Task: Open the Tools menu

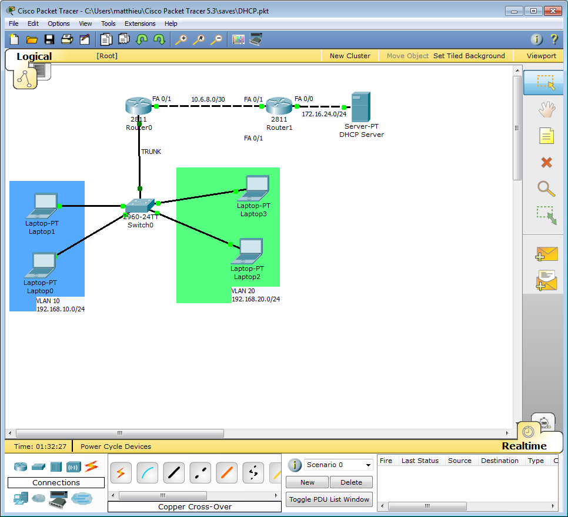Action: pos(108,23)
